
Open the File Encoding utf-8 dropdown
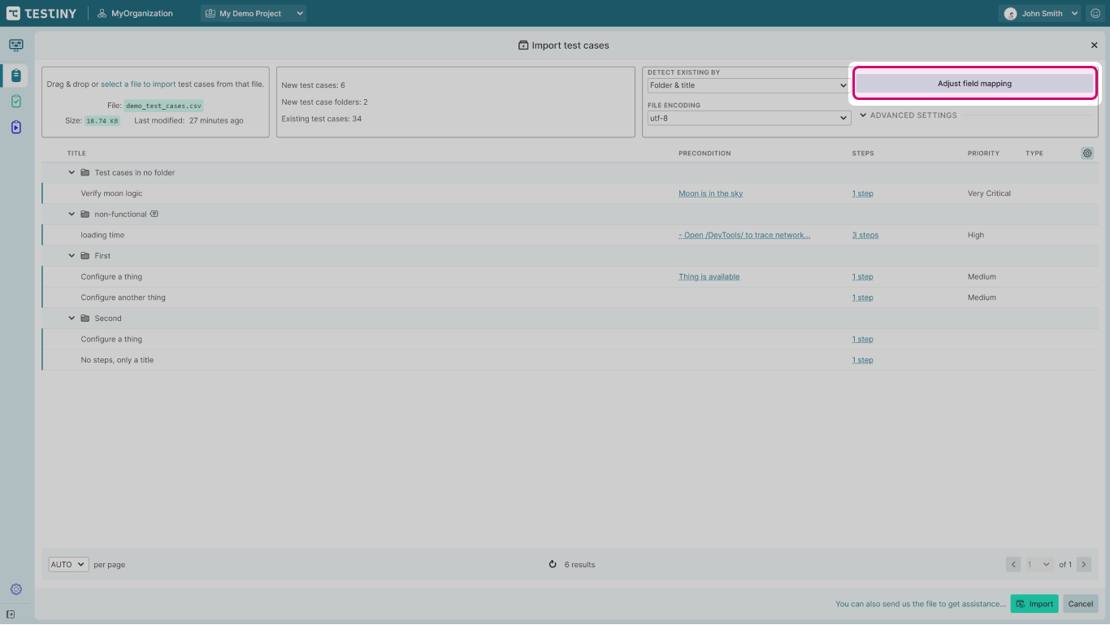pos(748,118)
